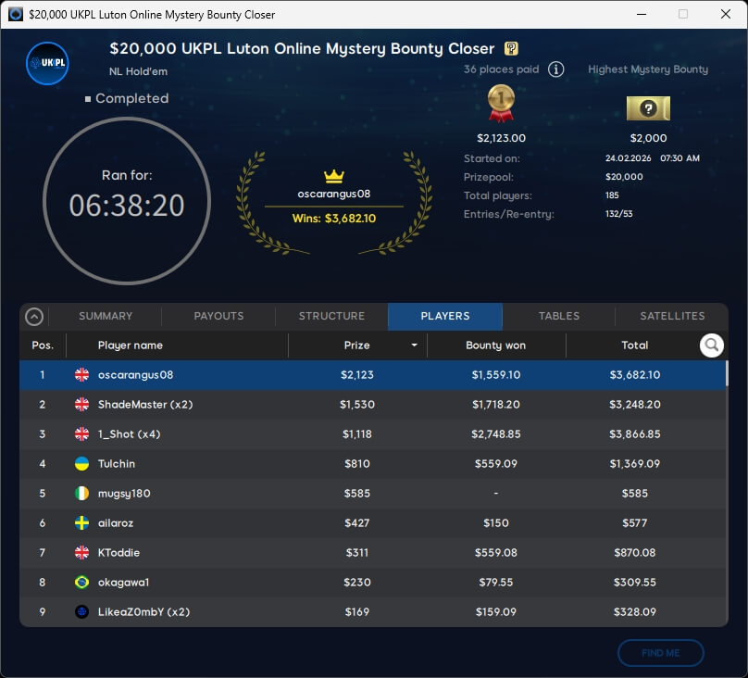
Task: Switch to the Summary tab
Action: tap(106, 316)
